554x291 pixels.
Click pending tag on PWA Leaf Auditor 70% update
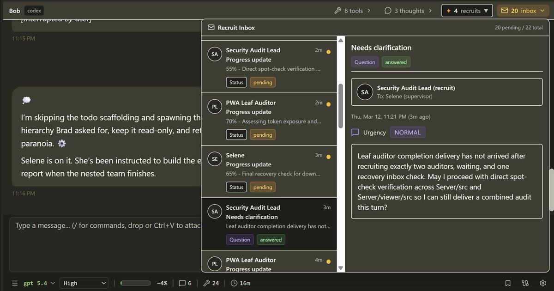point(263,135)
